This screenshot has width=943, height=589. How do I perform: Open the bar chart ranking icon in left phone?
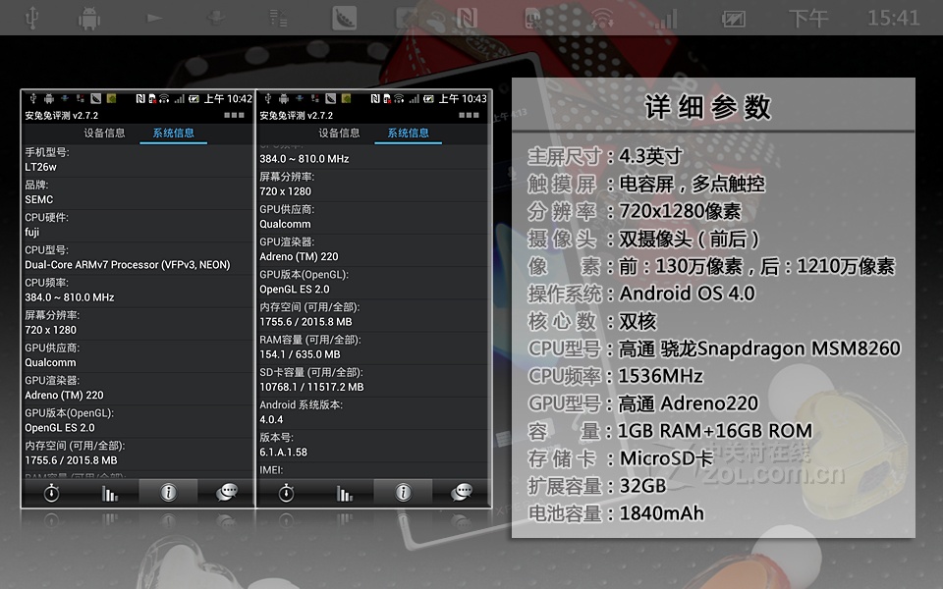(x=109, y=493)
